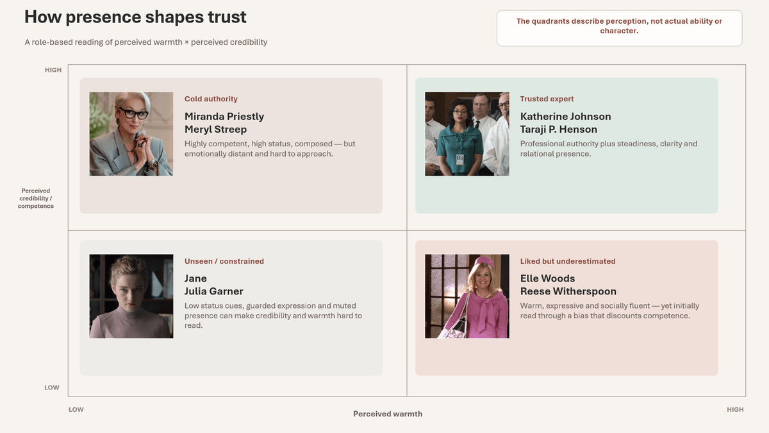Select the 'Unseen / constrained' heading

[224, 261]
